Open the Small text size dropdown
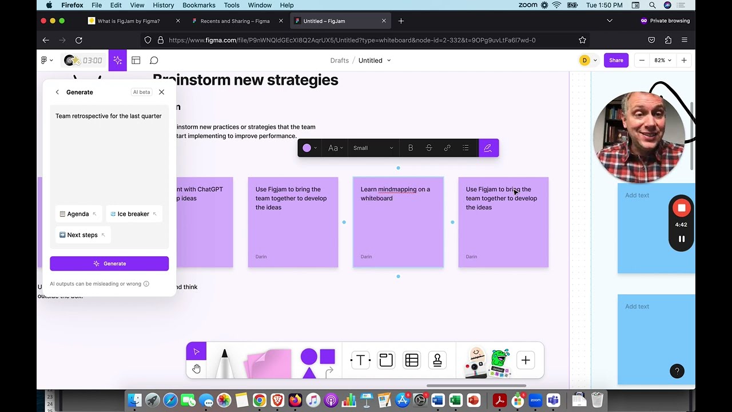 pos(373,148)
